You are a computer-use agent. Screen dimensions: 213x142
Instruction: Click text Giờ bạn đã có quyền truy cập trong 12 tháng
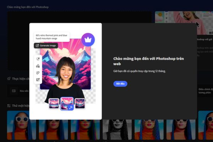tap(140, 71)
